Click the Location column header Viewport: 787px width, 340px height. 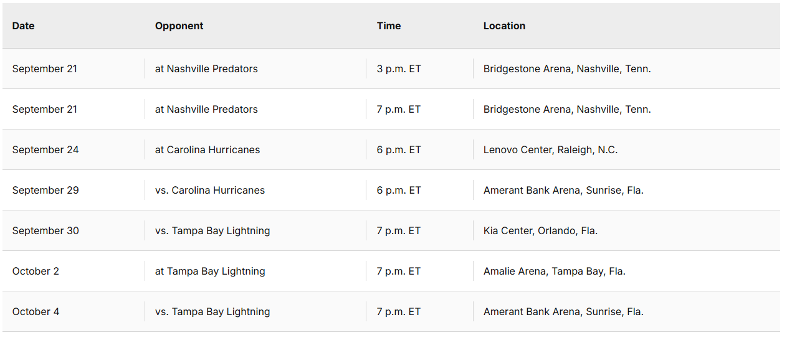pyautogui.click(x=504, y=26)
